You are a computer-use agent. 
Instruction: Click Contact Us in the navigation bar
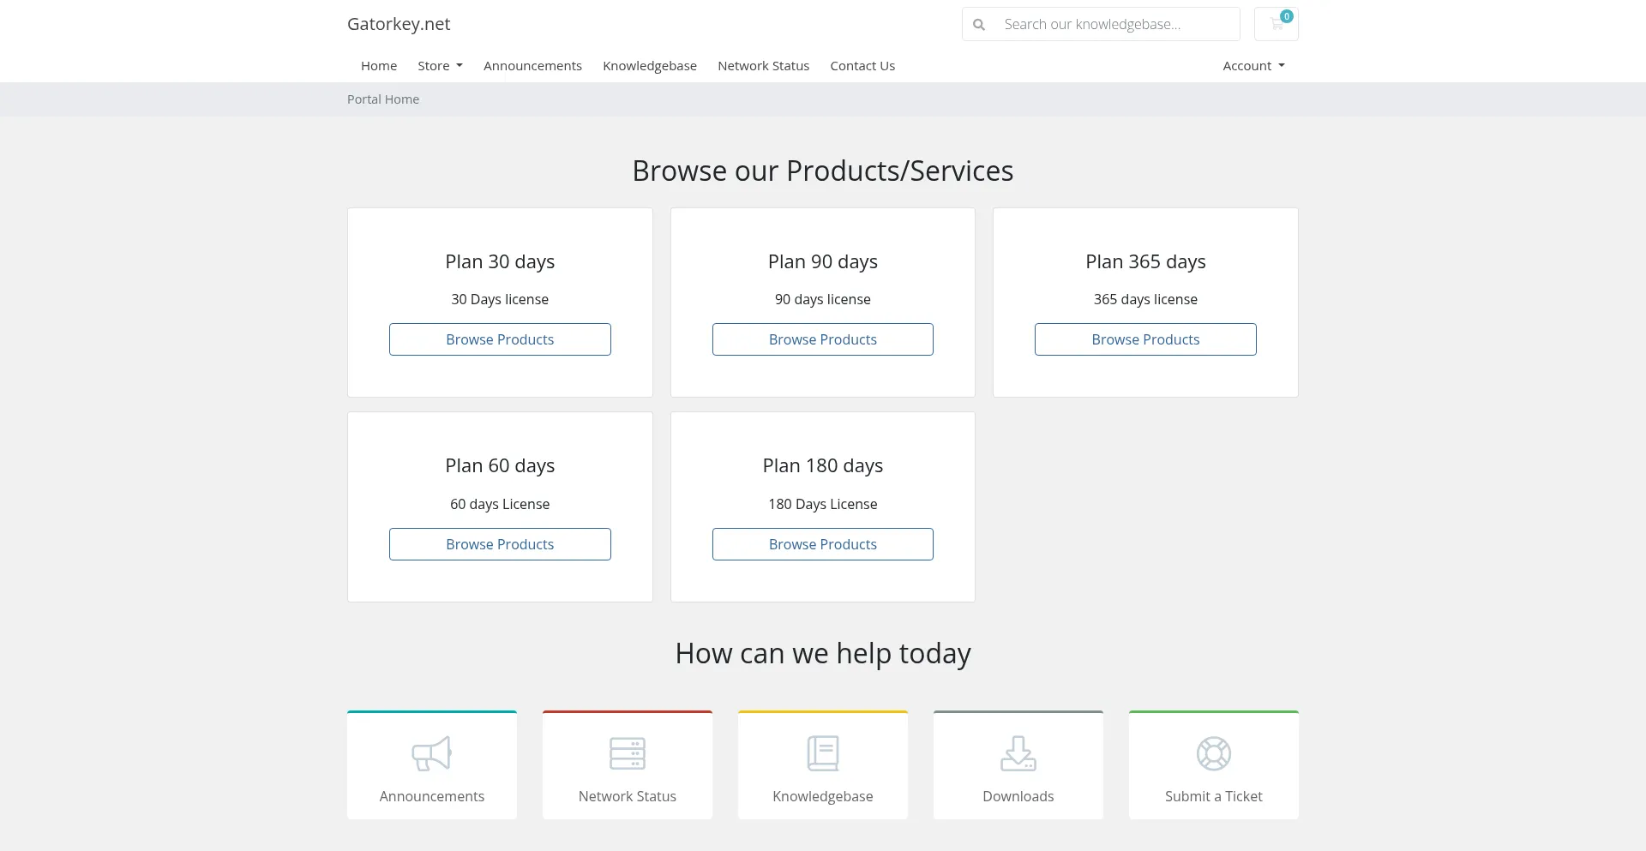[862, 66]
